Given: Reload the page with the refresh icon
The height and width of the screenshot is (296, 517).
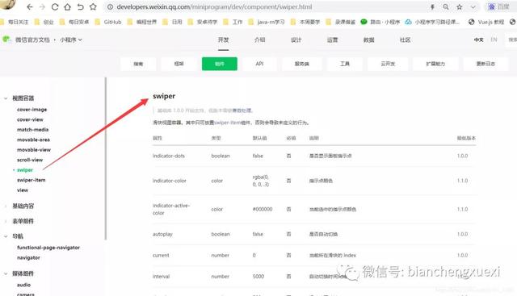Looking at the screenshot, I should click(x=55, y=7).
